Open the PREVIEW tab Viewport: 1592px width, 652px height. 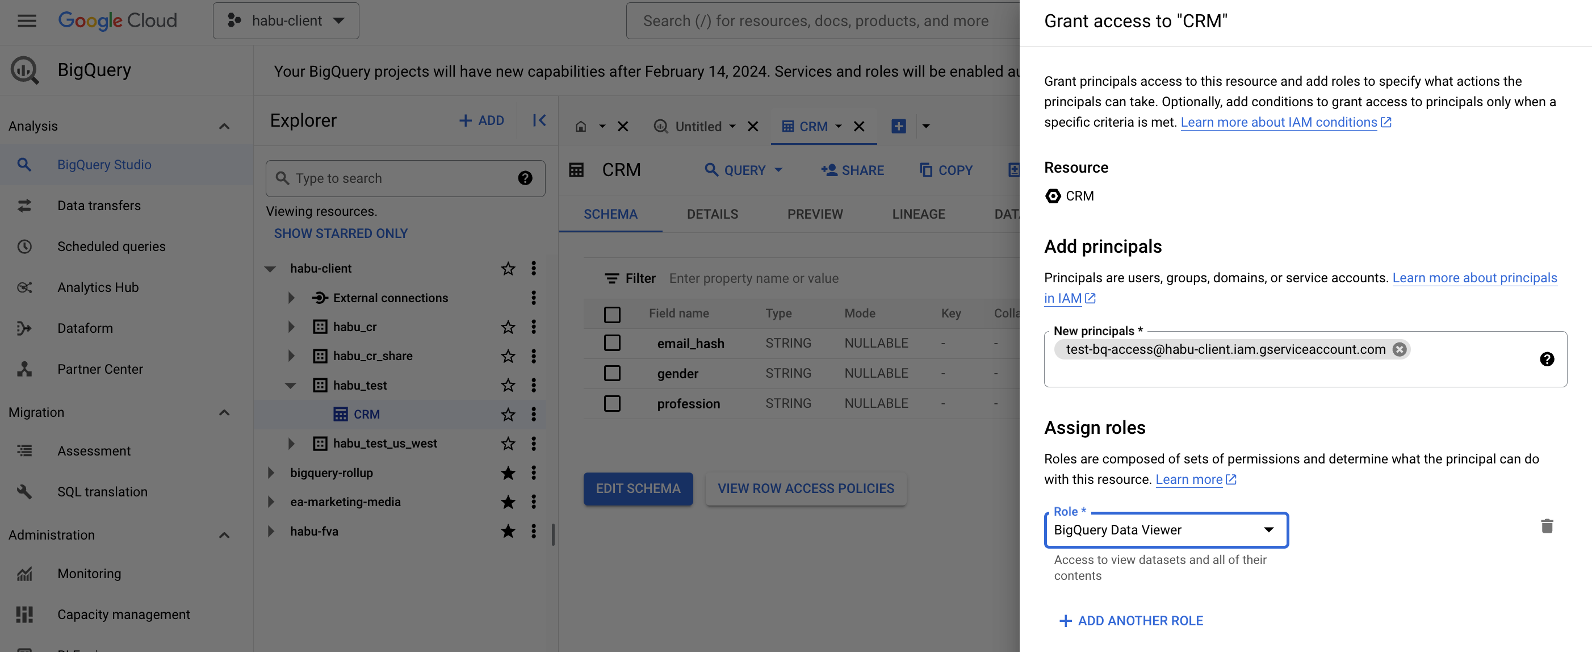point(815,214)
